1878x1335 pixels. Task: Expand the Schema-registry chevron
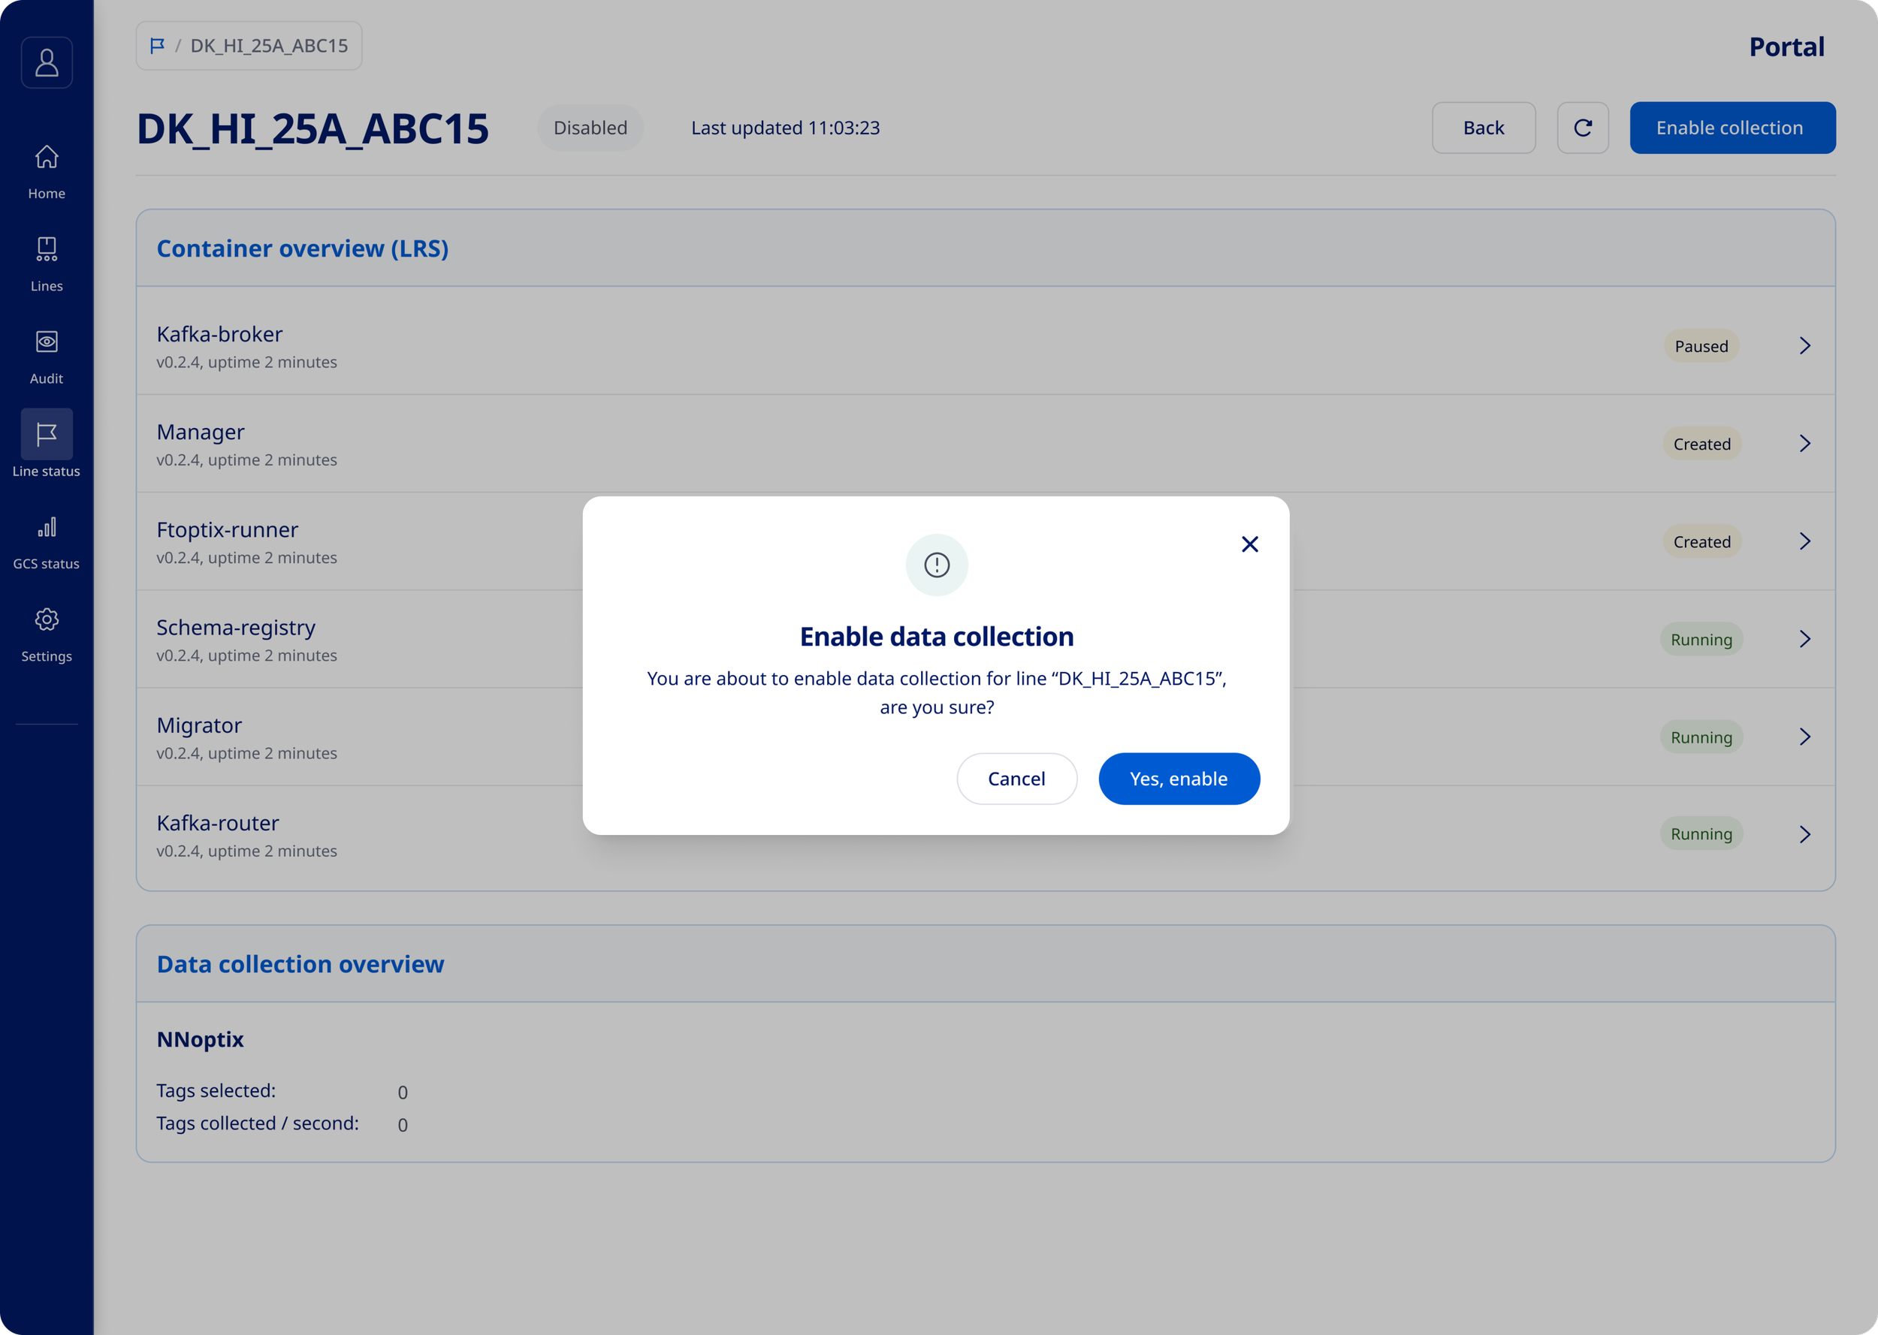(1804, 640)
